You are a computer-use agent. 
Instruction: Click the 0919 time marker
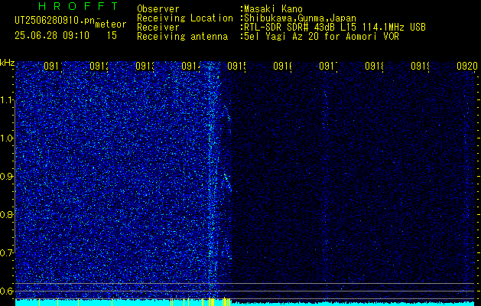[420, 67]
